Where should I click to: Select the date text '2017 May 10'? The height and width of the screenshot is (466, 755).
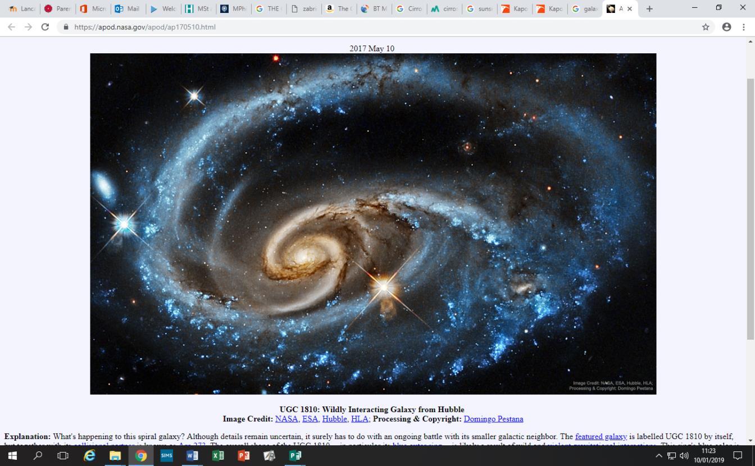(372, 48)
